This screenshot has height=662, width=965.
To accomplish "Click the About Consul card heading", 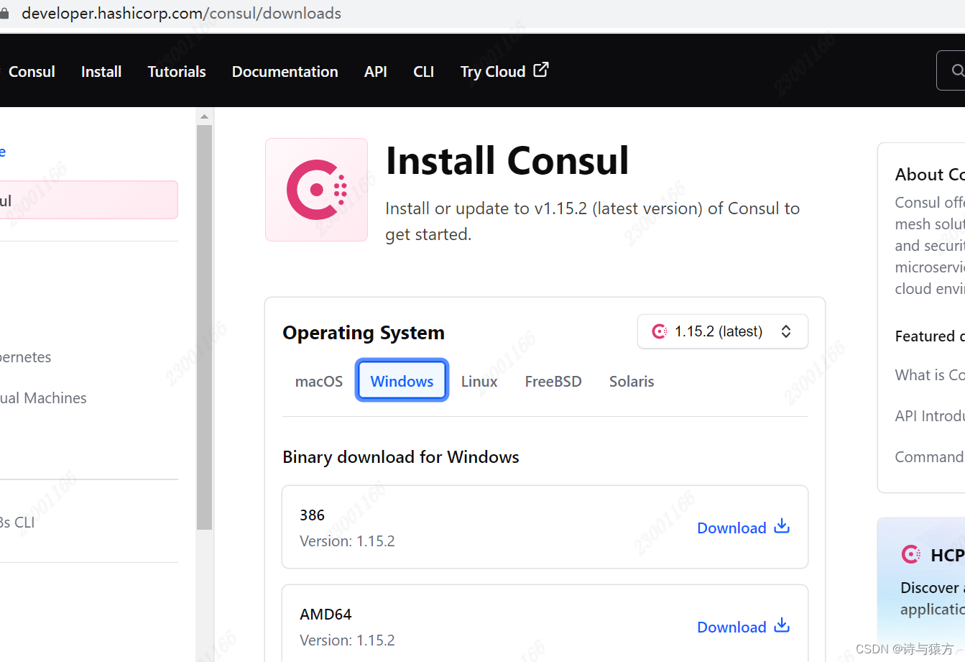I will (x=930, y=175).
